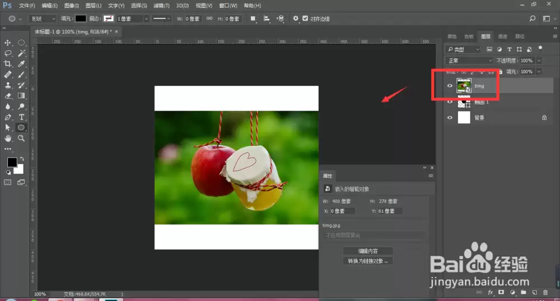Click the white background color swatch

coord(20,170)
